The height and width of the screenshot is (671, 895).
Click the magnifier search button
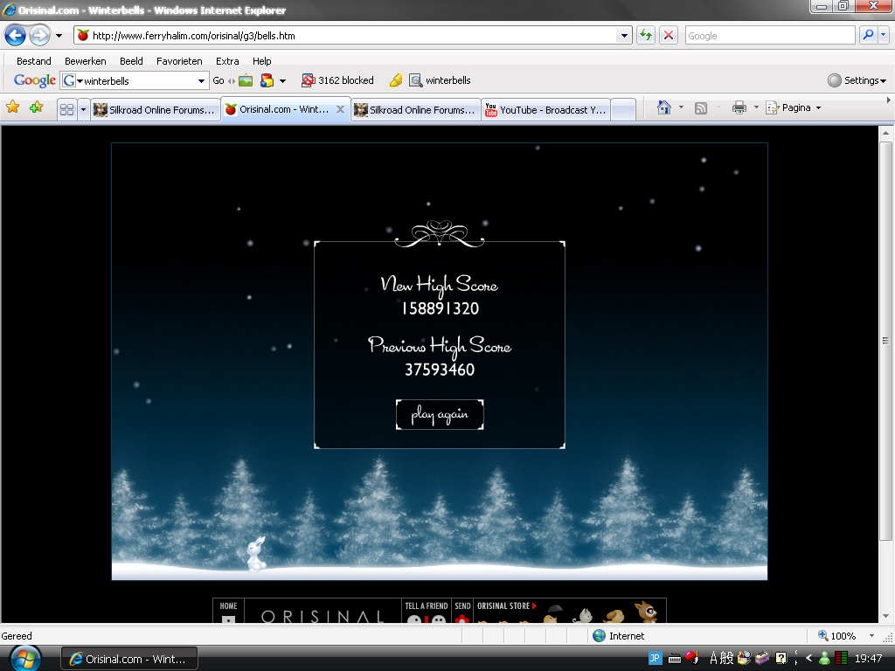click(868, 35)
